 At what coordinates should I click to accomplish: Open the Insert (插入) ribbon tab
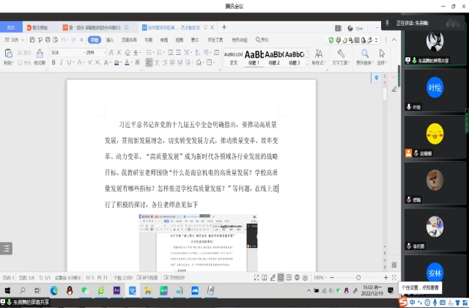[x=109, y=40]
